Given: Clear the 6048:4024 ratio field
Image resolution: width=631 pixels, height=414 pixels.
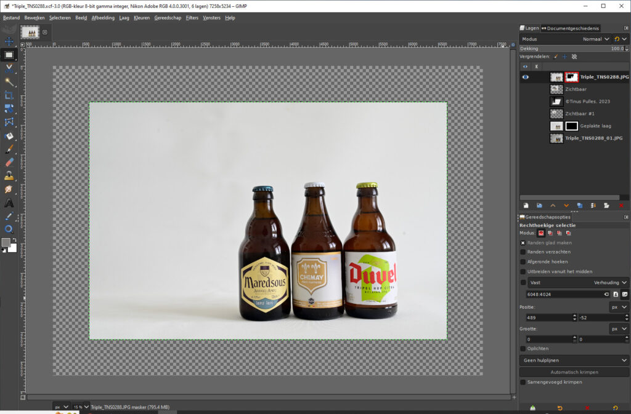Looking at the screenshot, I should coord(606,294).
